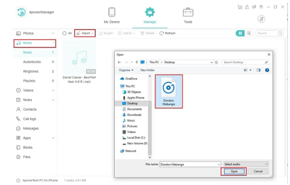Select the Dondon Mabangis audio file
The height and width of the screenshot is (185, 290).
168,91
